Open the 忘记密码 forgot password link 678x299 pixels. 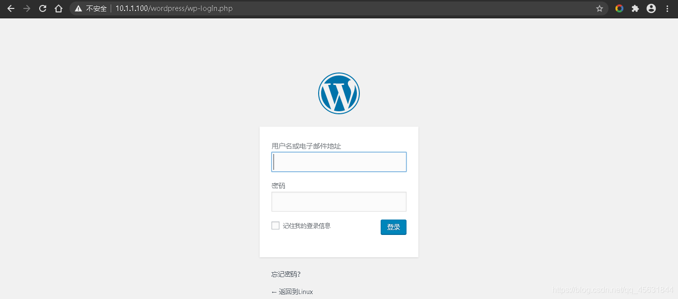click(x=286, y=274)
